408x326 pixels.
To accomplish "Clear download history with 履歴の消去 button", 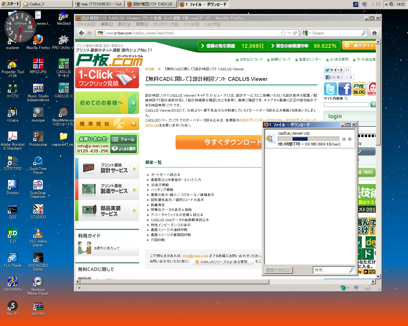I will pos(279,270).
